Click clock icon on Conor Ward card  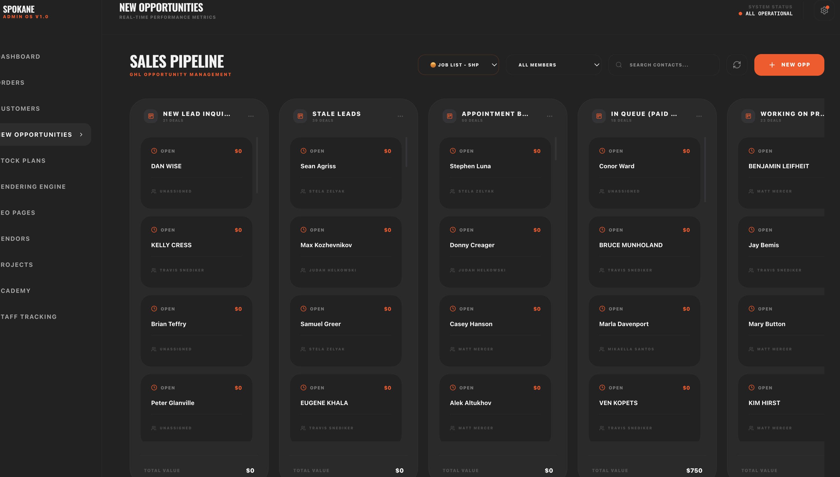click(x=602, y=151)
